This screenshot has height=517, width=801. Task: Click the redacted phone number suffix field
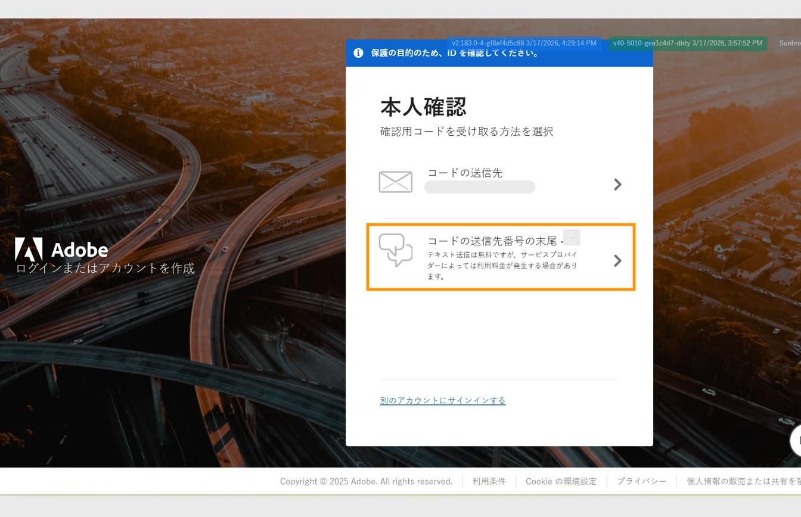click(572, 237)
